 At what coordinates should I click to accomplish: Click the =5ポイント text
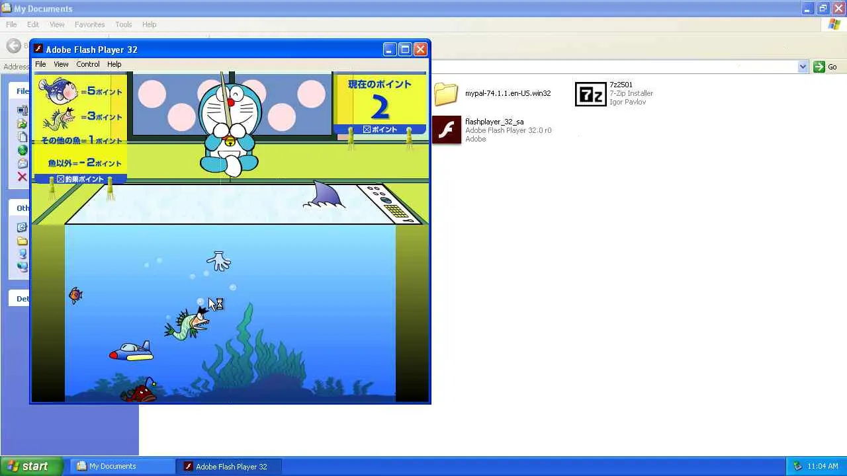[x=101, y=91]
